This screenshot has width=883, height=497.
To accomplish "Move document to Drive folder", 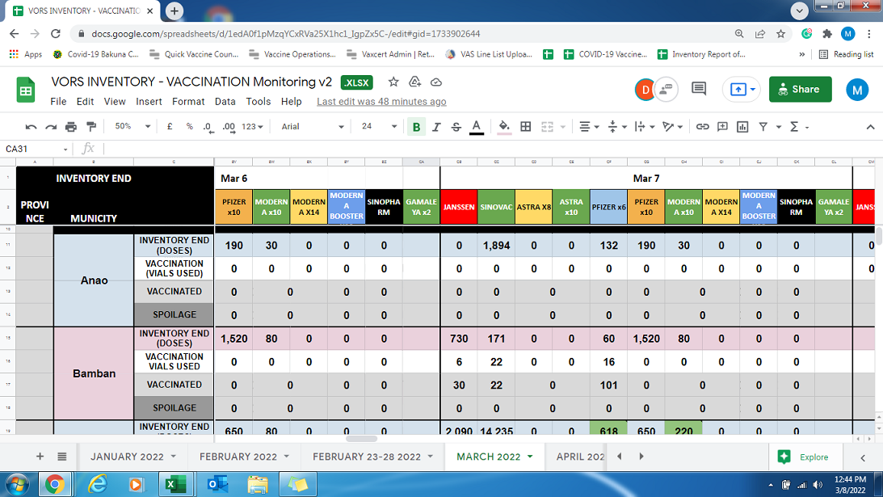I will (414, 82).
